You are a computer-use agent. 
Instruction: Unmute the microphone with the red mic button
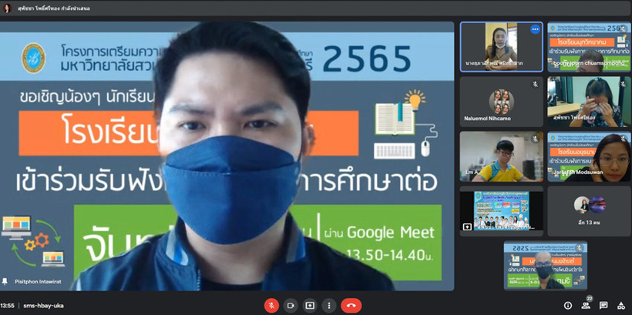271,306
